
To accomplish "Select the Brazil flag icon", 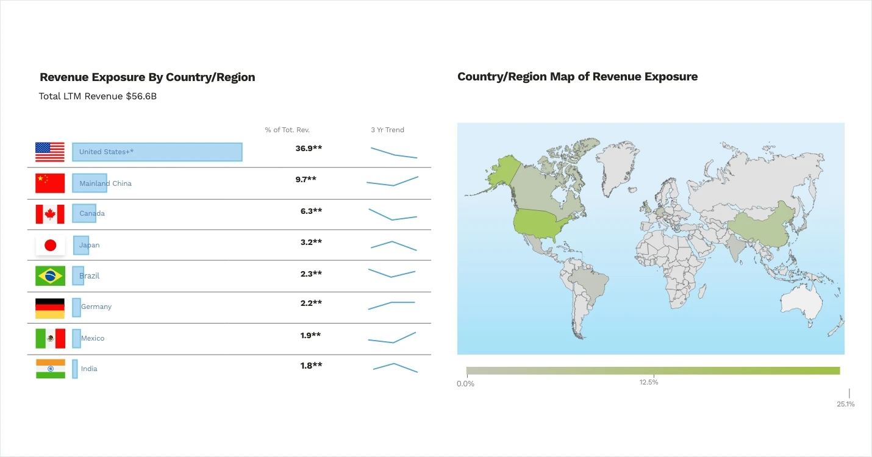I will [49, 275].
